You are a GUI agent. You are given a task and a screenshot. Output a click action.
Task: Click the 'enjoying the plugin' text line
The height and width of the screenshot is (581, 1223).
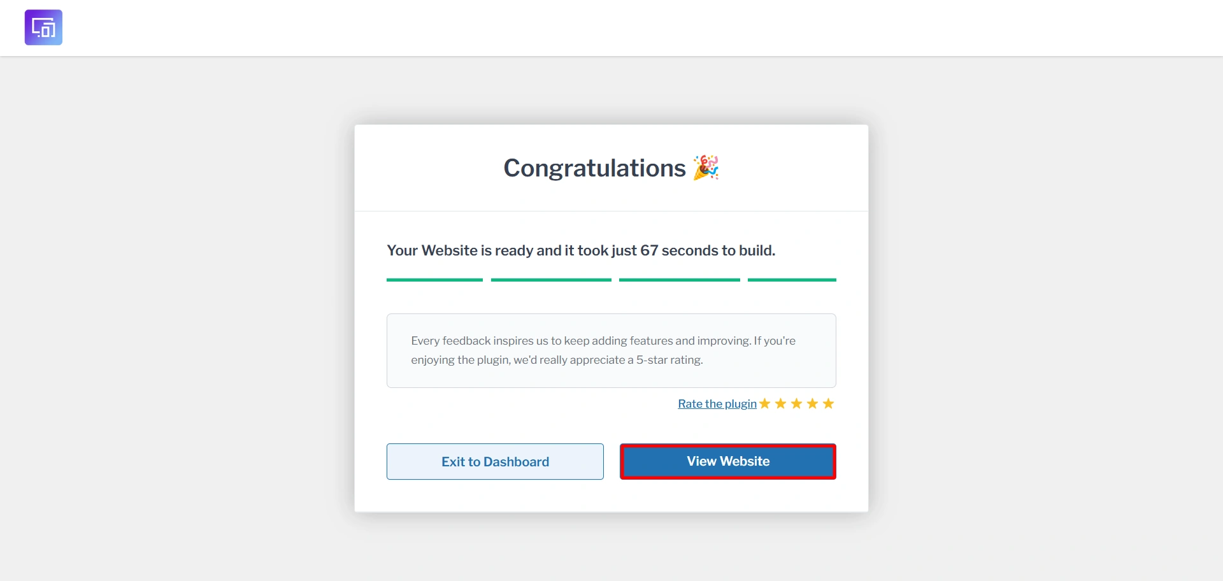pyautogui.click(x=557, y=360)
